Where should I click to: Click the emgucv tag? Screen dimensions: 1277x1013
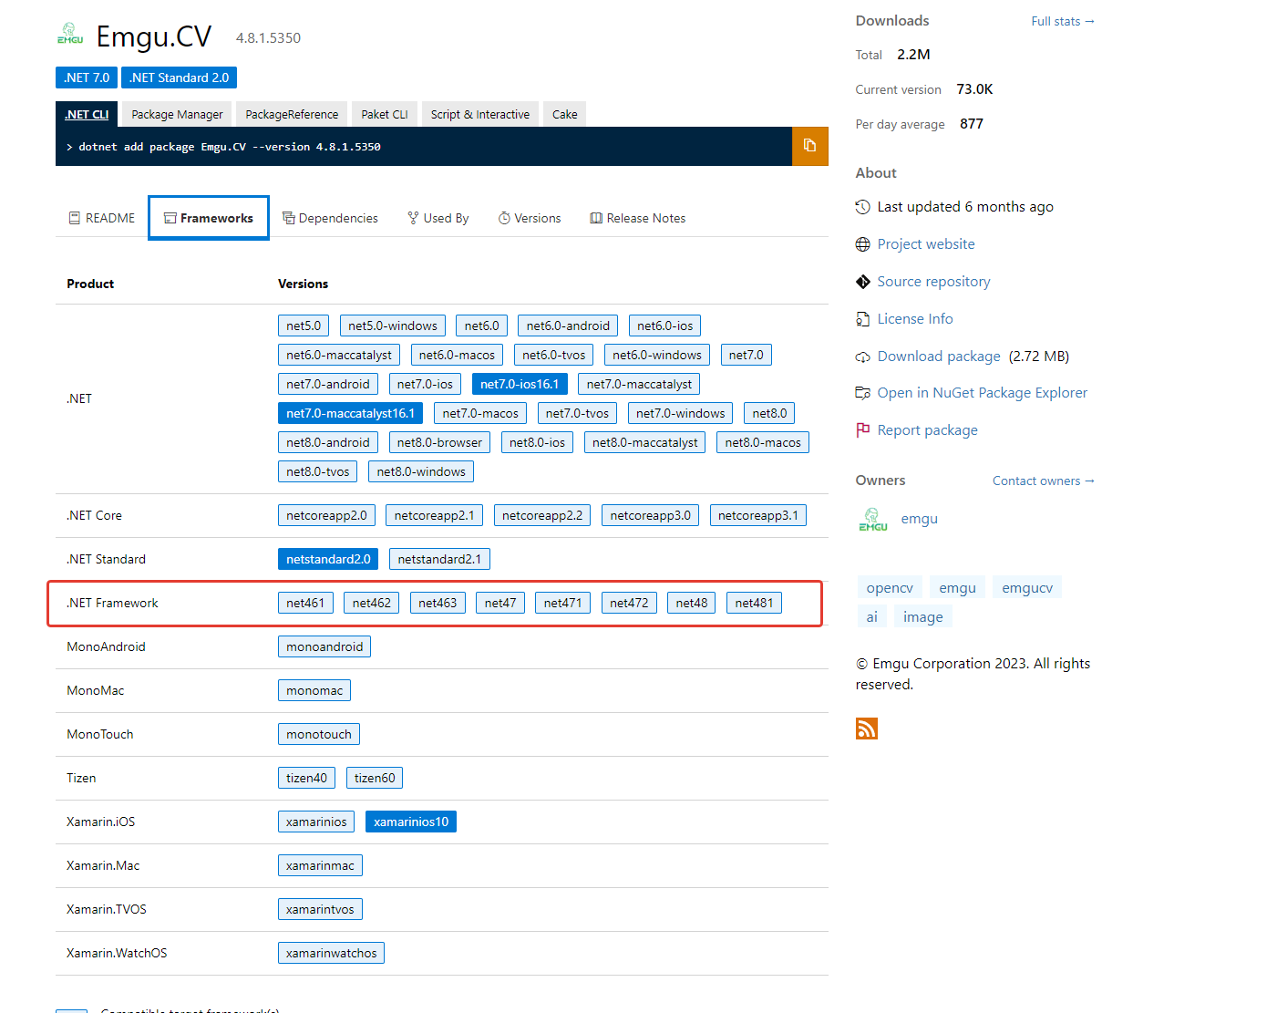1027,588
